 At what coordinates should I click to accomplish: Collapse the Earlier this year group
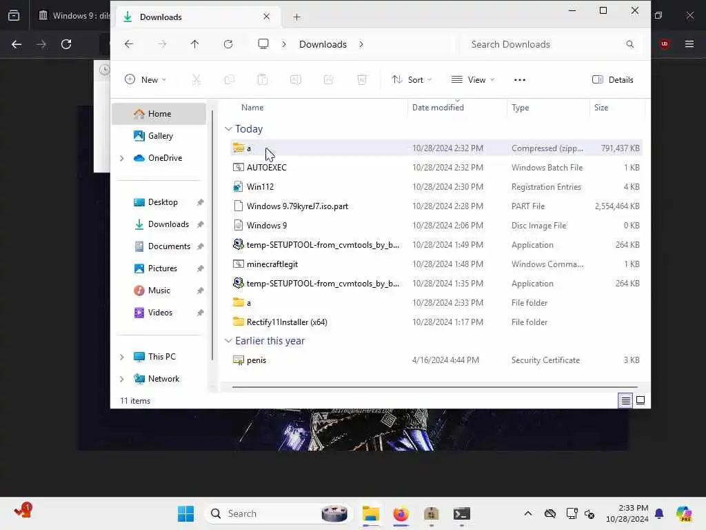(228, 341)
